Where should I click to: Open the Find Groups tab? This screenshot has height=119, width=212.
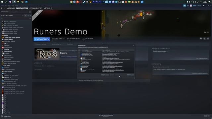(x=70, y=44)
